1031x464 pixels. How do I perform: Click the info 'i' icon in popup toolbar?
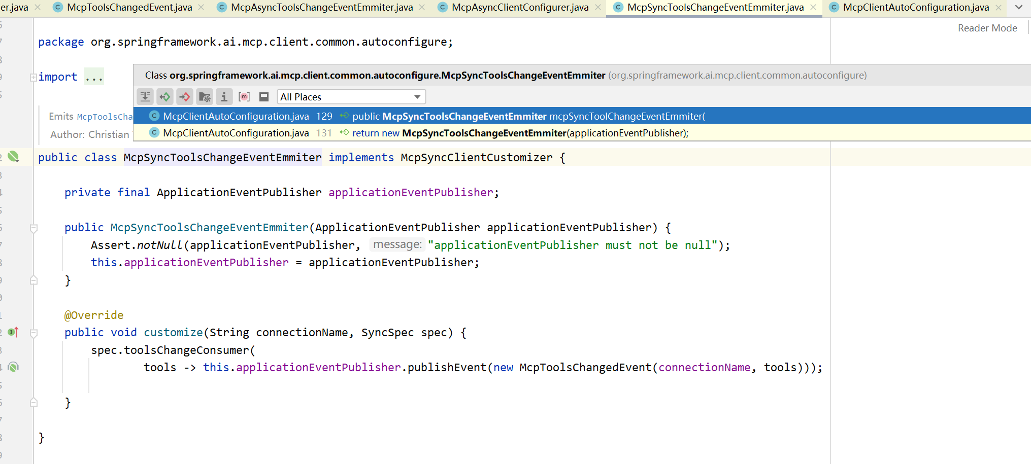pyautogui.click(x=224, y=96)
